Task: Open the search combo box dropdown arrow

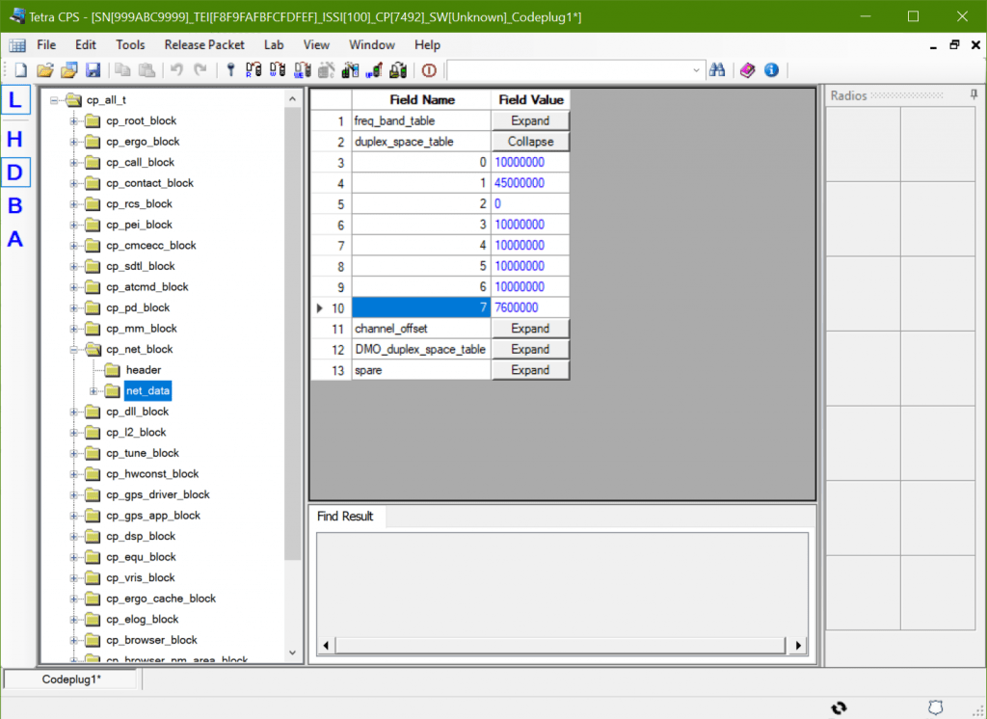Action: [x=697, y=70]
